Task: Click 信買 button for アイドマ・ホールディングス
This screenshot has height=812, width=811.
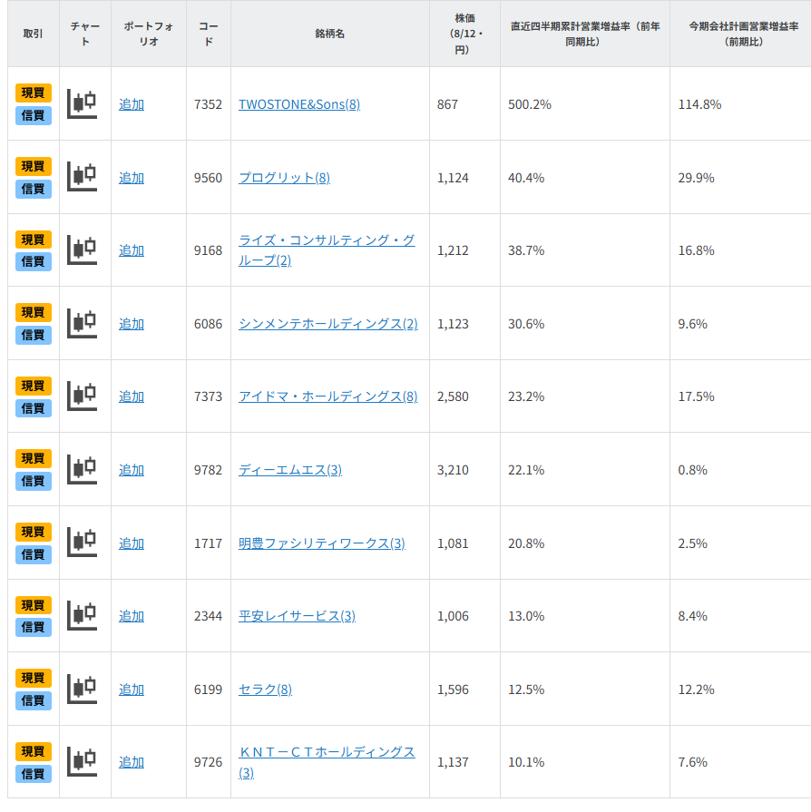Action: point(34,408)
